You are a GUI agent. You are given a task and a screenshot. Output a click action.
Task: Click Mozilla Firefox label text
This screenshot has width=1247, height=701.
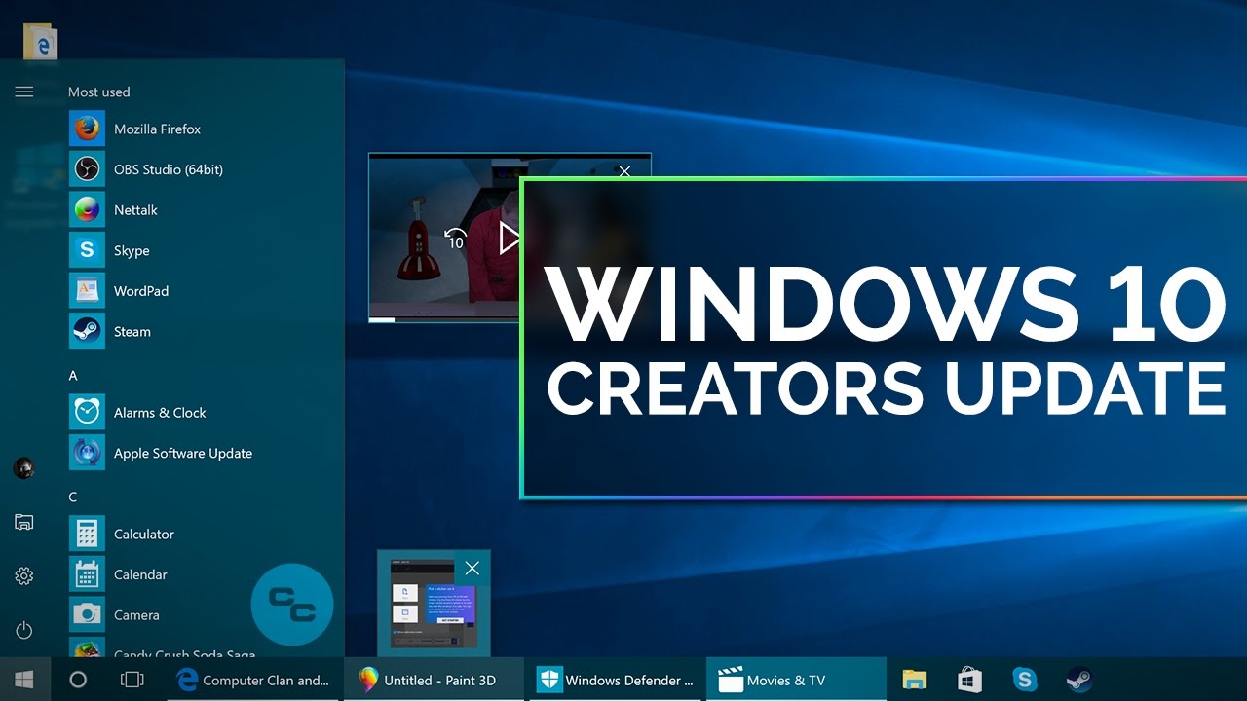click(x=157, y=129)
